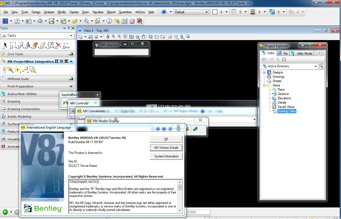Click the back arrow in the status bar
Viewport: 341px width, 219px height.
5,212
